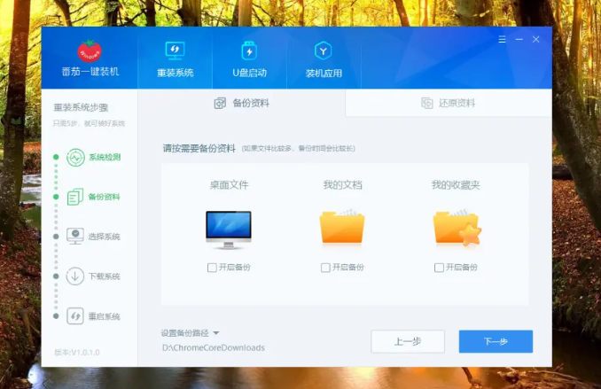The height and width of the screenshot is (389, 601).
Task: Close the 番茄一键装机 window
Action: (x=535, y=39)
